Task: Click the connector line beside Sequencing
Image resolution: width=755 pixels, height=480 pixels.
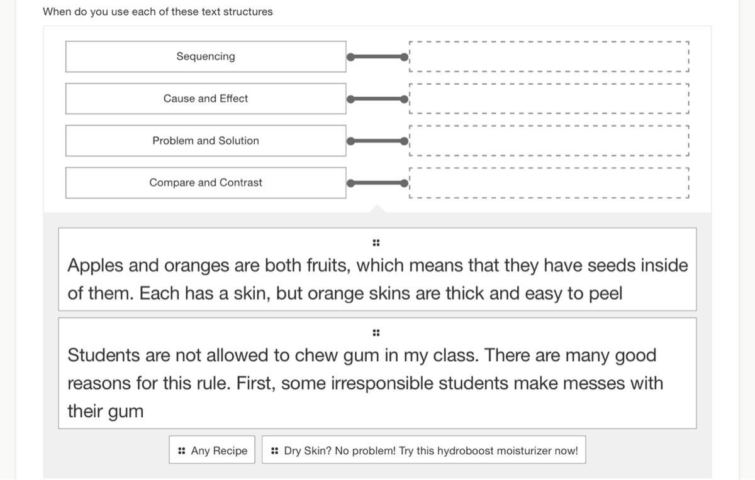Action: 377,57
